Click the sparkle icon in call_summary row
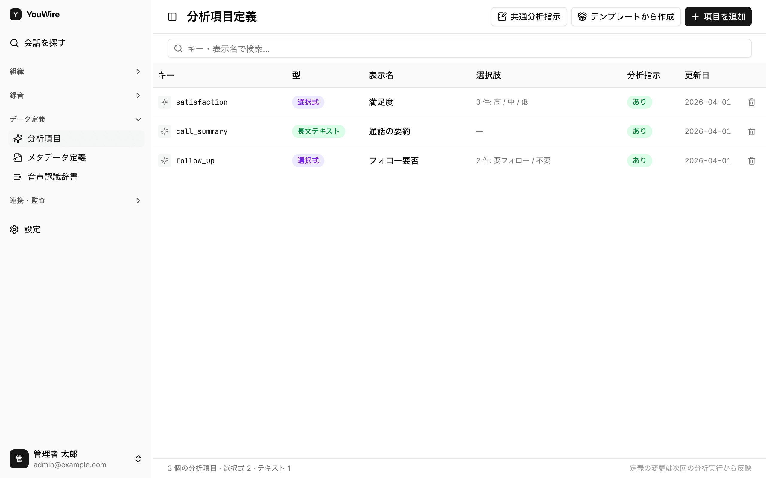Viewport: 766px width, 478px height. coord(165,131)
